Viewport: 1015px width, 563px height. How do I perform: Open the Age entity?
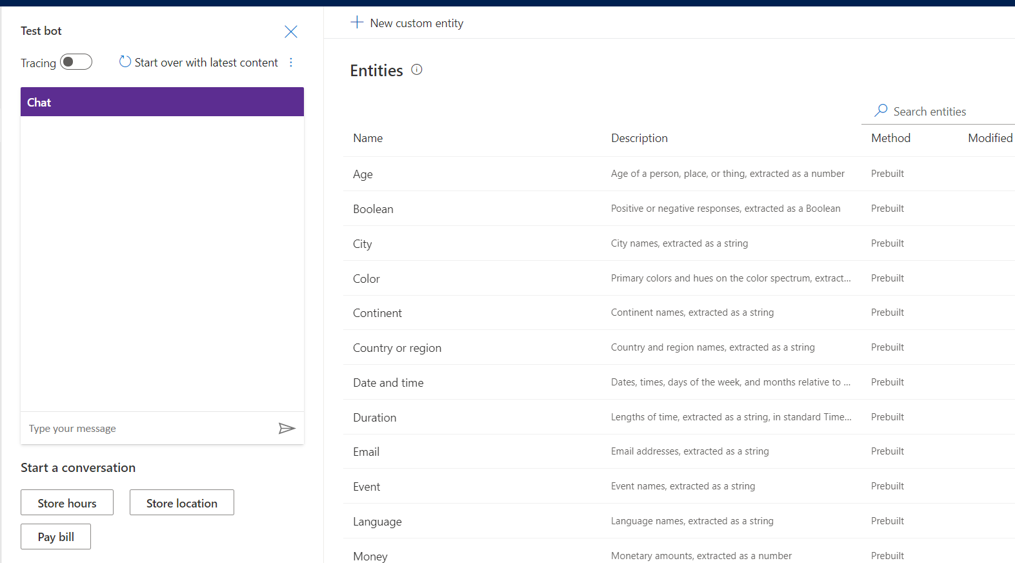click(x=363, y=174)
